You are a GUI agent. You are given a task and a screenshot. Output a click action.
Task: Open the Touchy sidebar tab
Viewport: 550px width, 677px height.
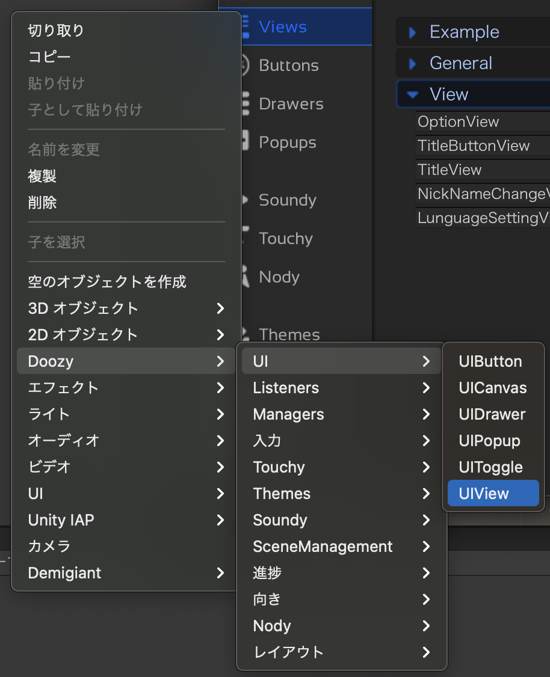[307, 238]
